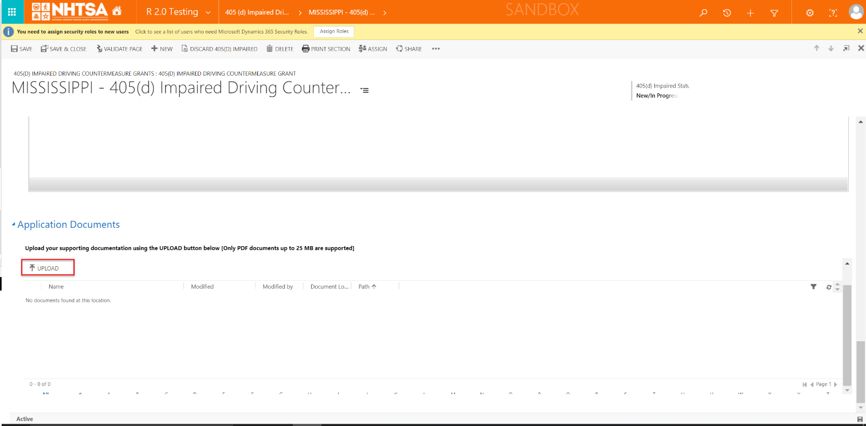Screen dimensions: 866x426
Task: Click the quick create plus icon
Action: coord(750,12)
